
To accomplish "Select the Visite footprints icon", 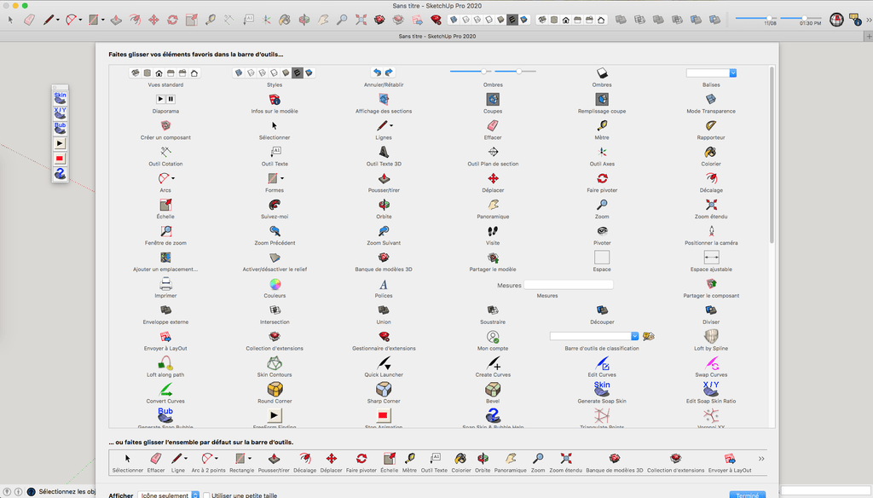I will 493,230.
